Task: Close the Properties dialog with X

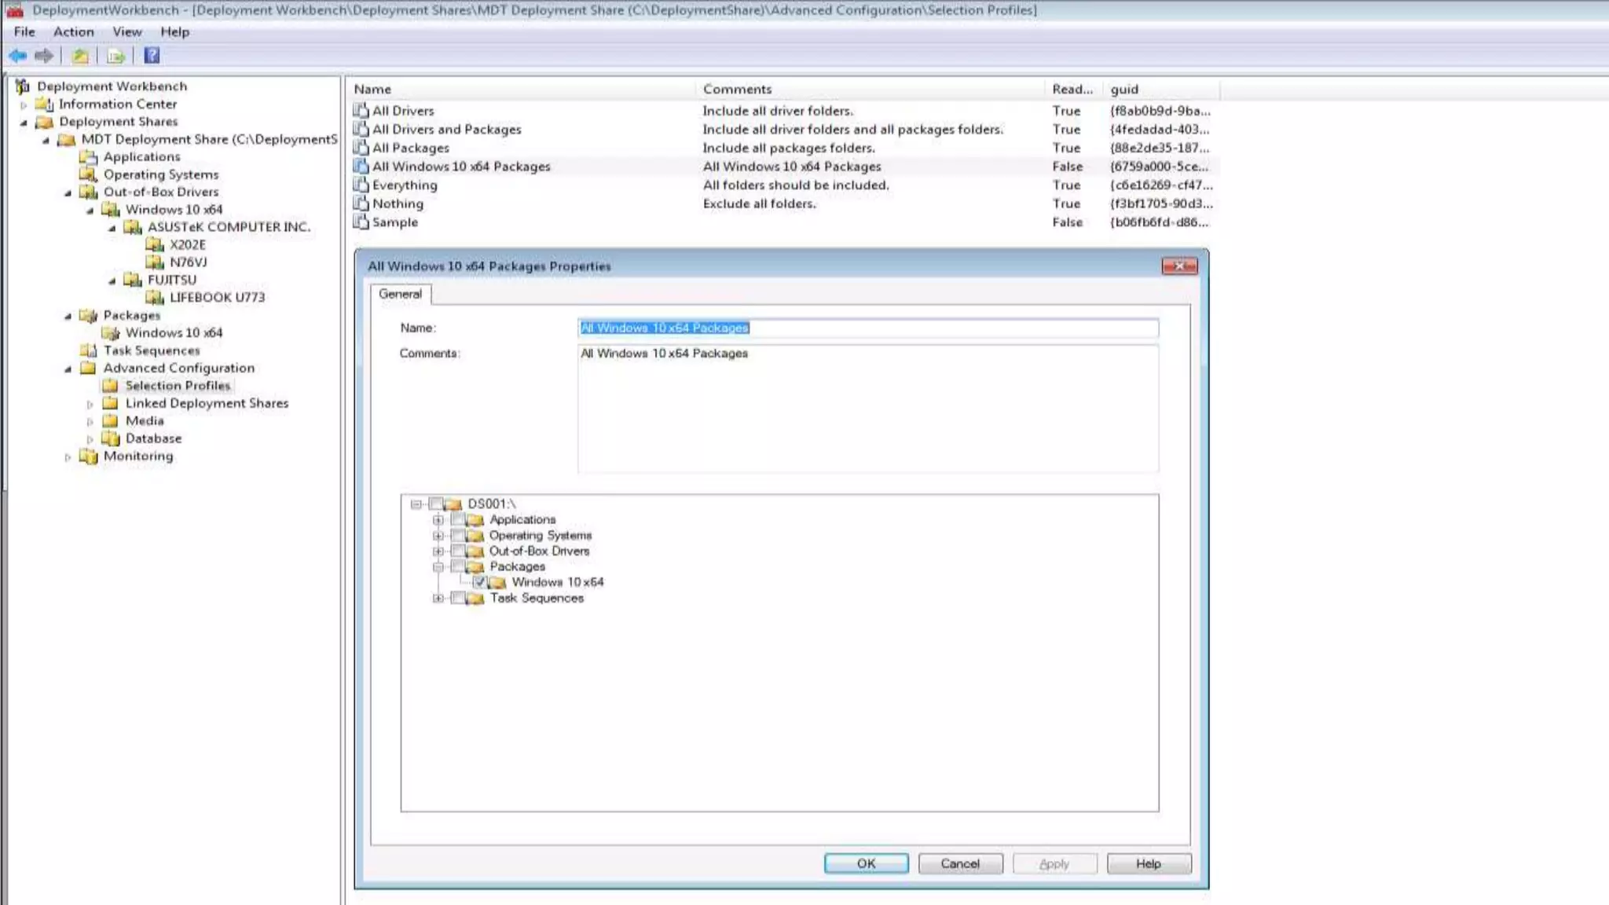Action: pyautogui.click(x=1179, y=266)
